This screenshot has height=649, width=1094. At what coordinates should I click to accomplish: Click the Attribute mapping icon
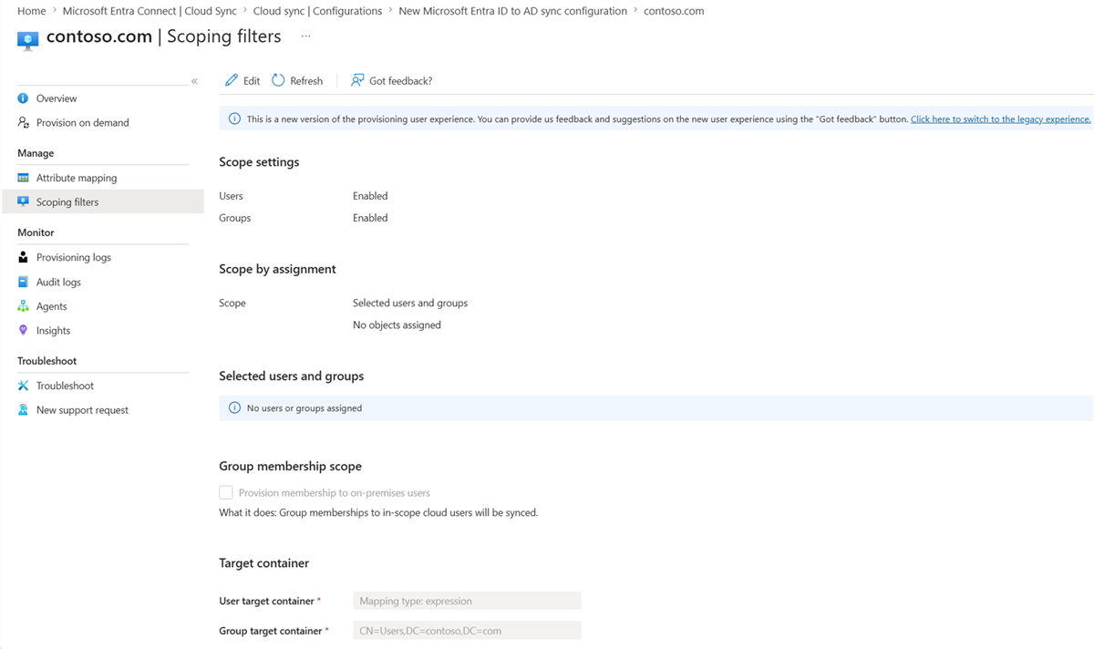[x=24, y=178]
